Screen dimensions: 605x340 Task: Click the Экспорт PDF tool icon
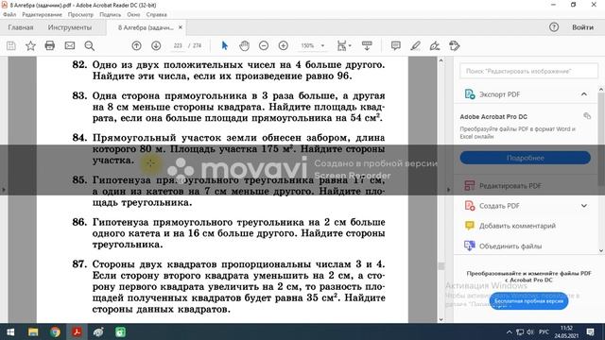(x=470, y=94)
